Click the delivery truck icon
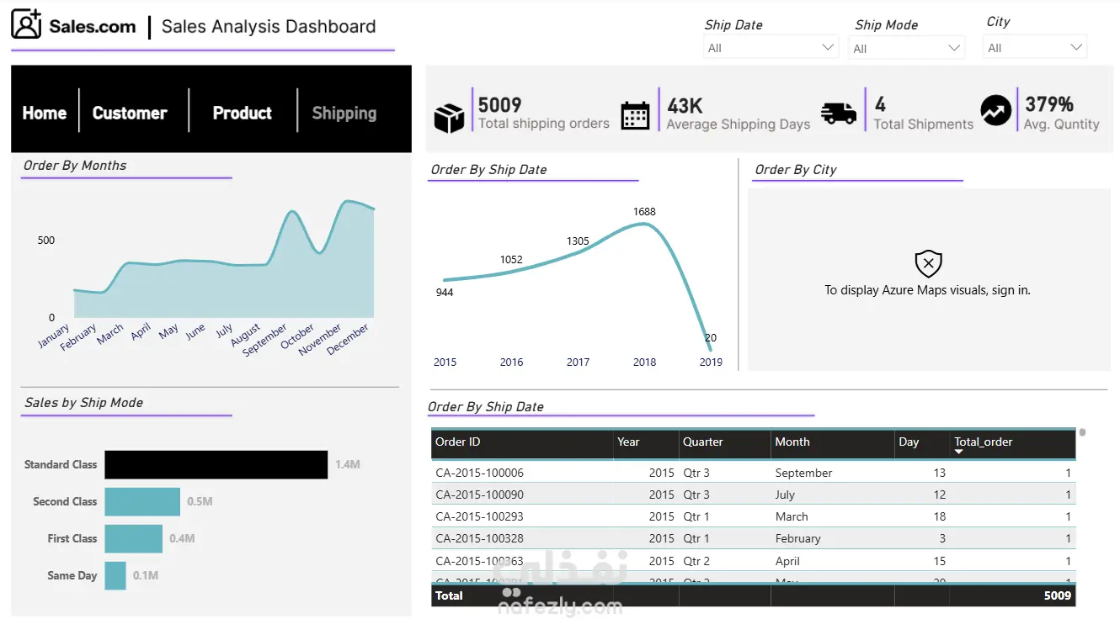Screen dimensions: 1120x619 [839, 114]
